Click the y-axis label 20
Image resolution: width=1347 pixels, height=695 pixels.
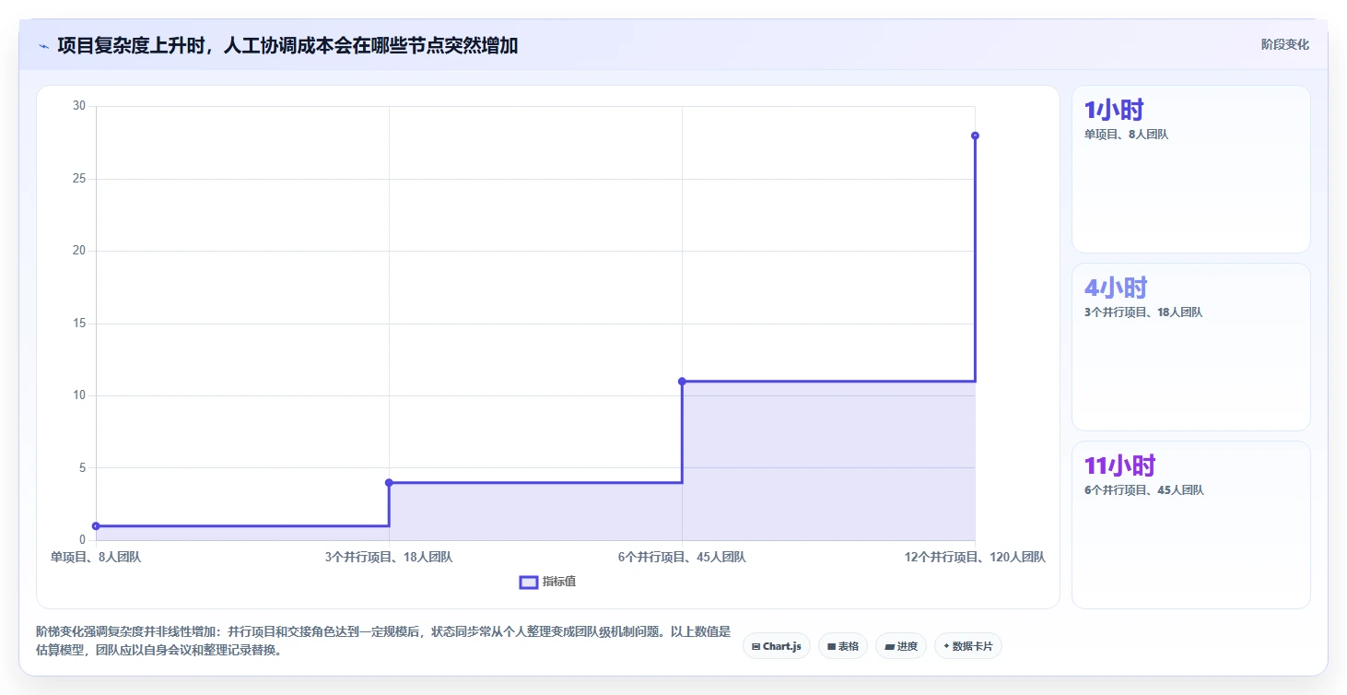[79, 251]
